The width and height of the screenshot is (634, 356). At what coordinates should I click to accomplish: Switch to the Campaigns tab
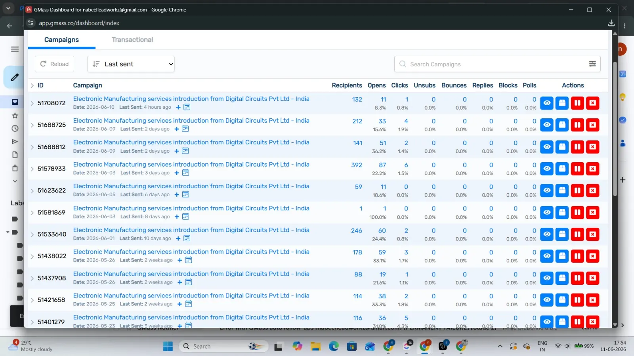point(61,40)
